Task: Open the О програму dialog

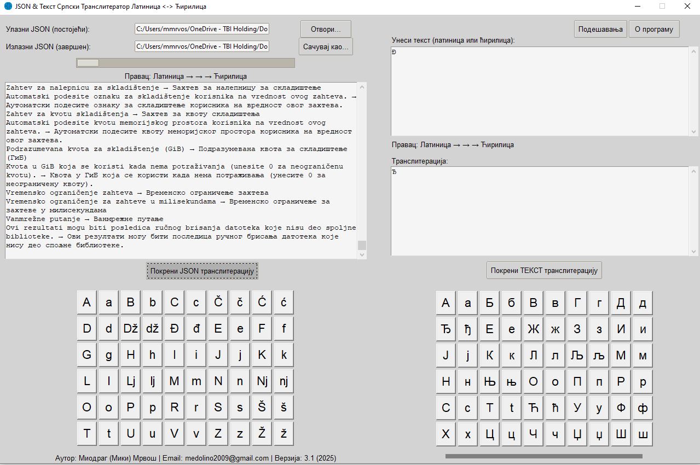Action: pyautogui.click(x=653, y=29)
